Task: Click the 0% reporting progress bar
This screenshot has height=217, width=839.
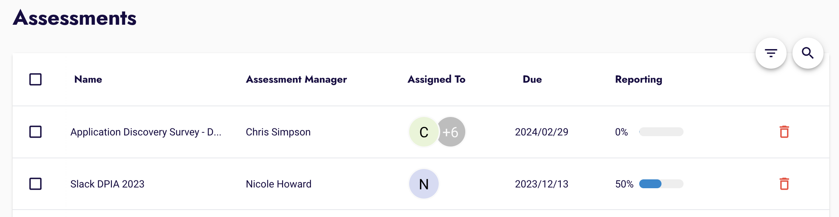Action: click(x=661, y=132)
